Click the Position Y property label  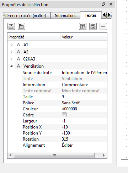[x=32, y=133]
